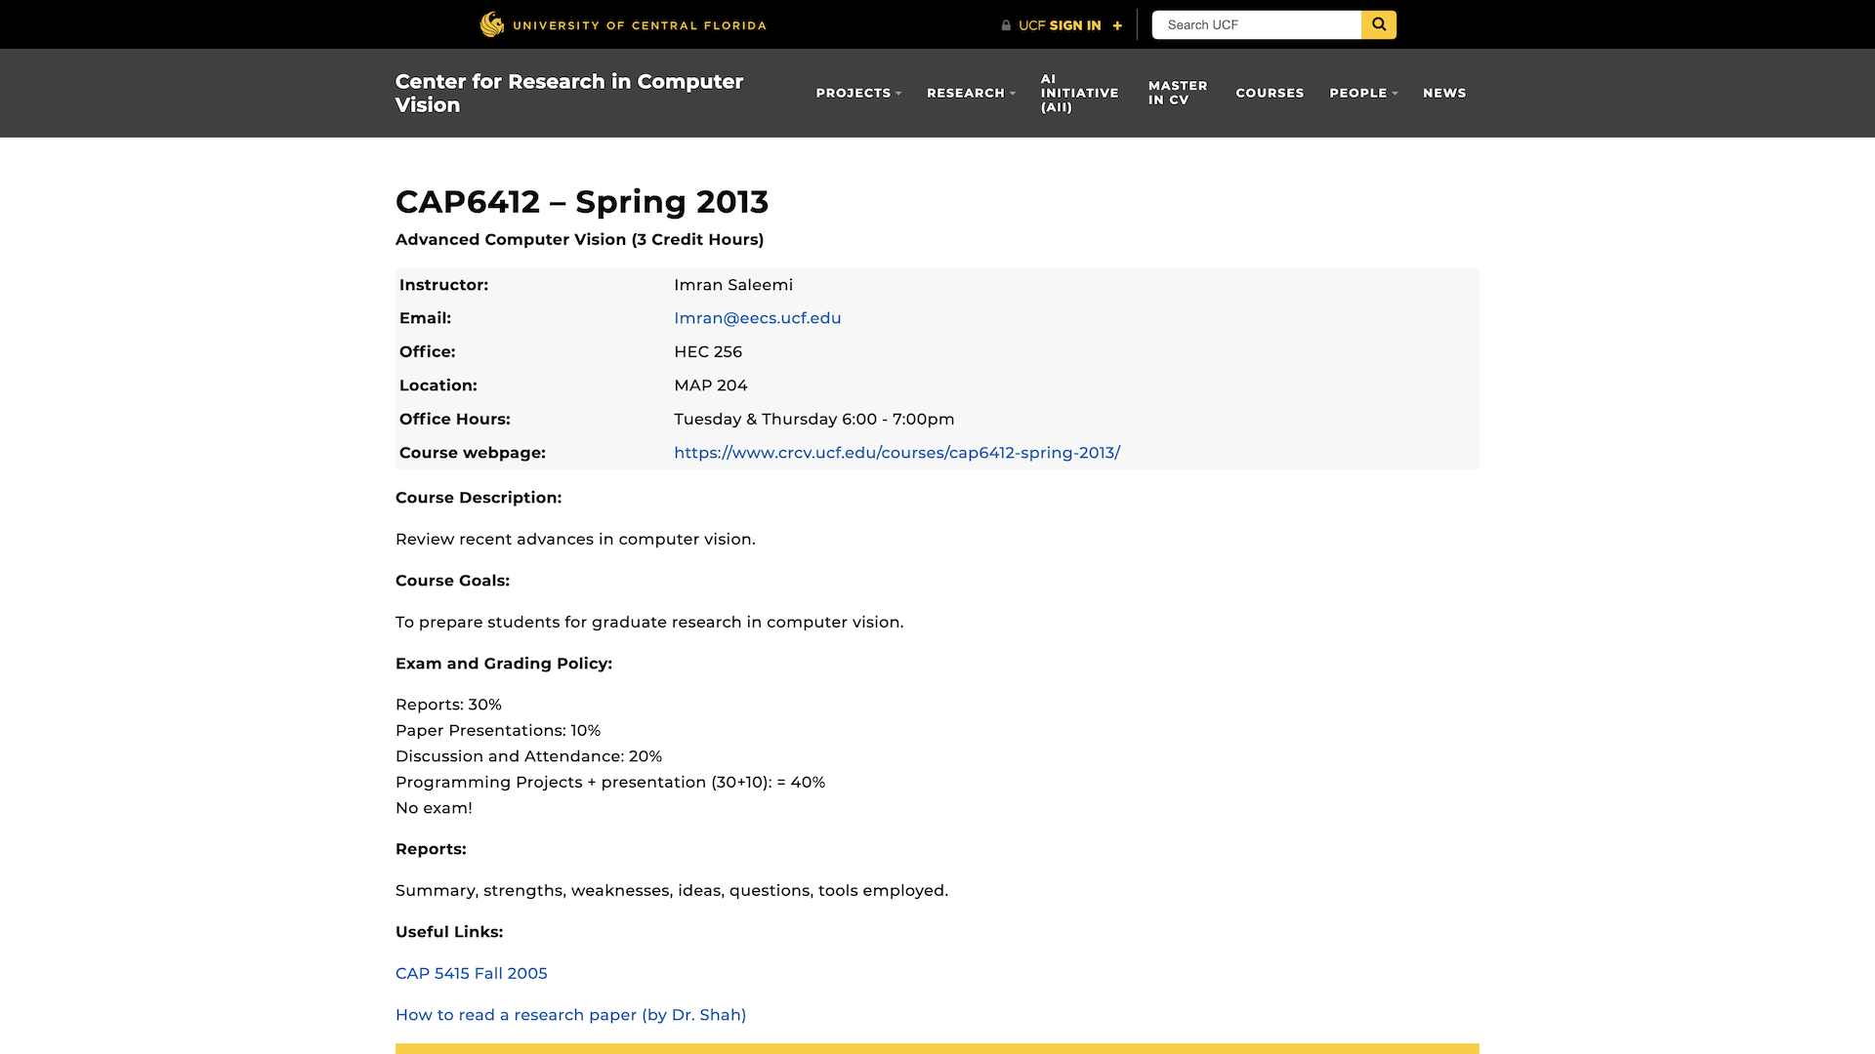
Task: Open the cap6412-spring-2013 course webpage link
Action: pyautogui.click(x=896, y=453)
